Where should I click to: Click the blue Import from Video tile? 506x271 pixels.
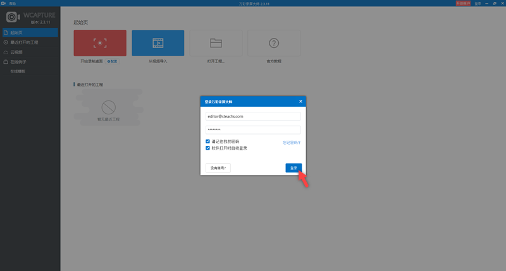[x=157, y=43]
